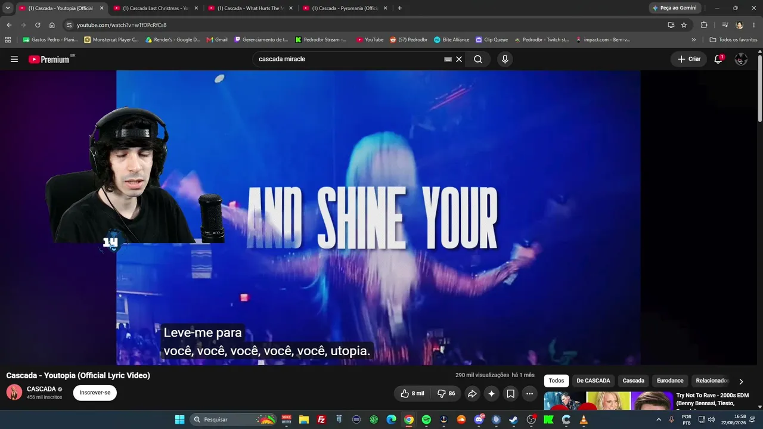Share the video via arrow icon
The image size is (763, 429).
(x=472, y=393)
